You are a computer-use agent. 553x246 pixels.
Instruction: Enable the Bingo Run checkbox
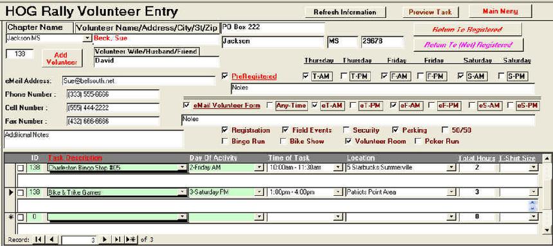tap(224, 141)
